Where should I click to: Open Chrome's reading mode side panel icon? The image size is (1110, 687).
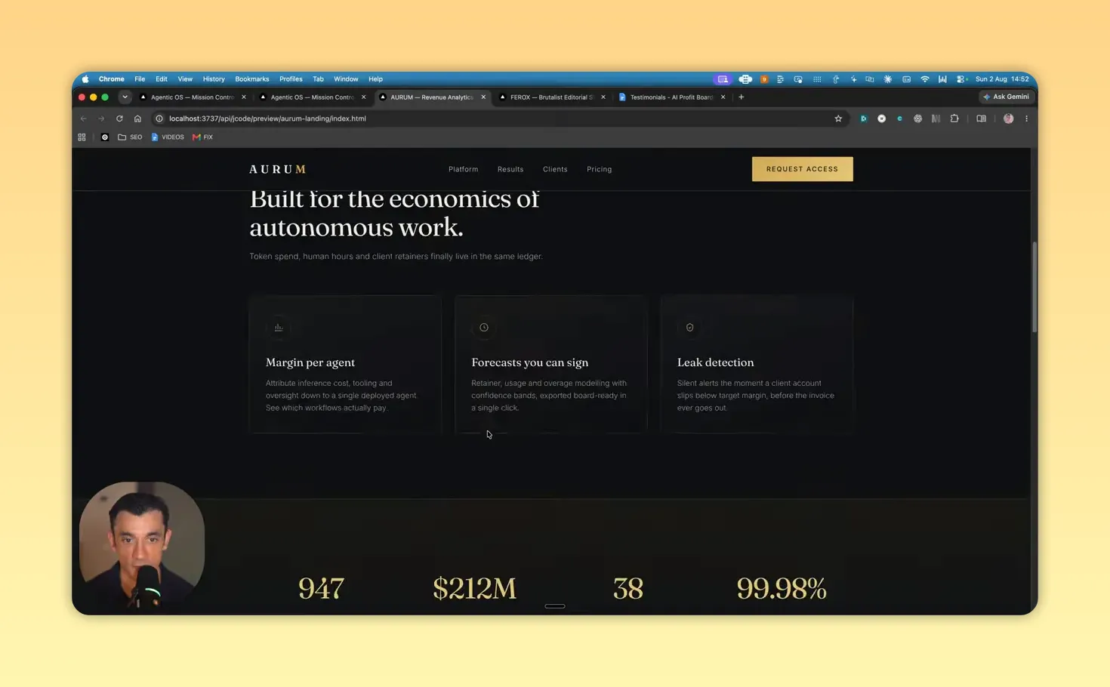pos(981,119)
